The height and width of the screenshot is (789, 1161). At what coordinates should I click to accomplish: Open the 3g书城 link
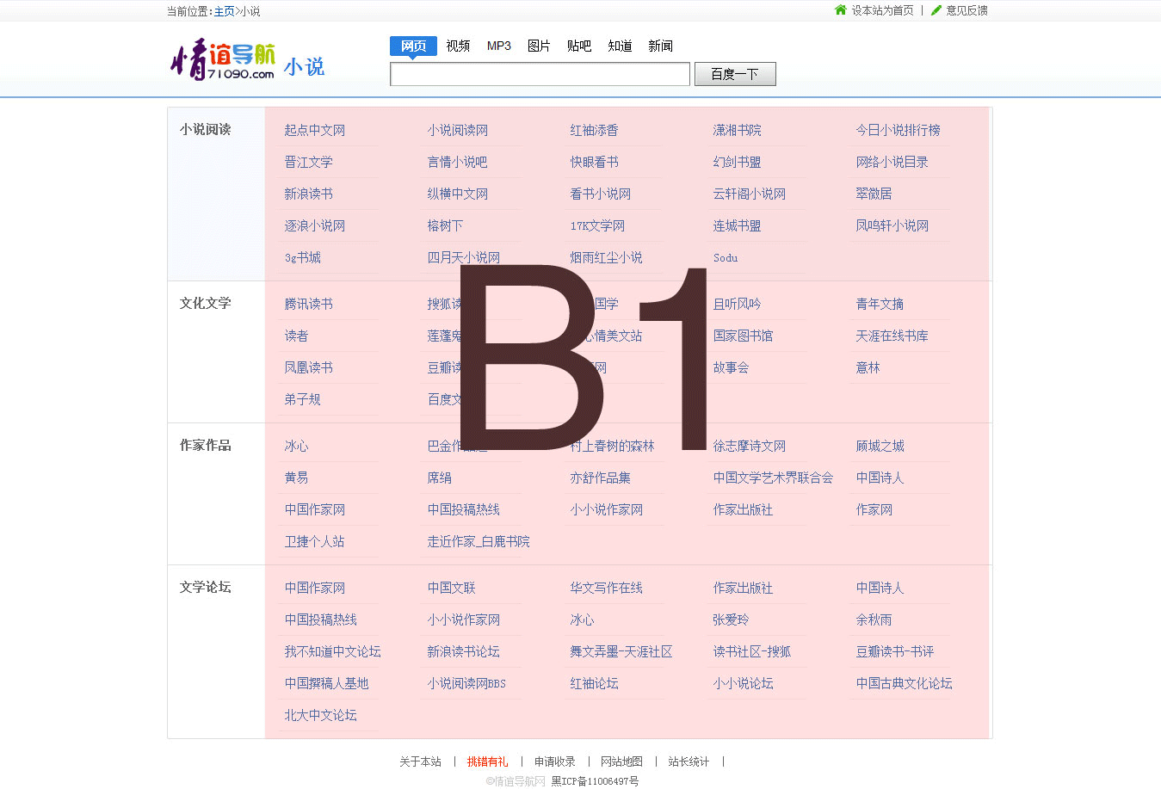tap(303, 257)
